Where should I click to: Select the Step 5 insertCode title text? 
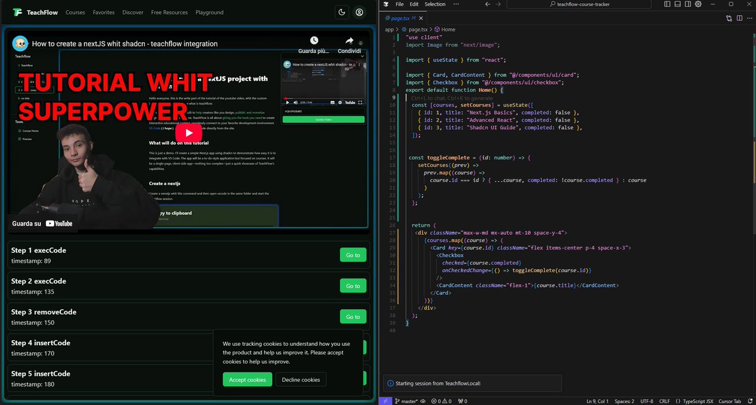(x=40, y=374)
